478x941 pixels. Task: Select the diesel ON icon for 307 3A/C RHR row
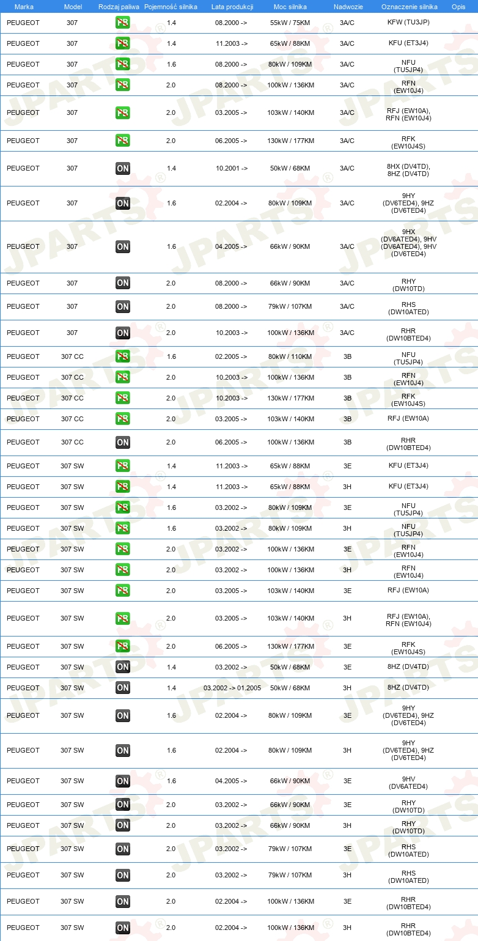[x=123, y=333]
